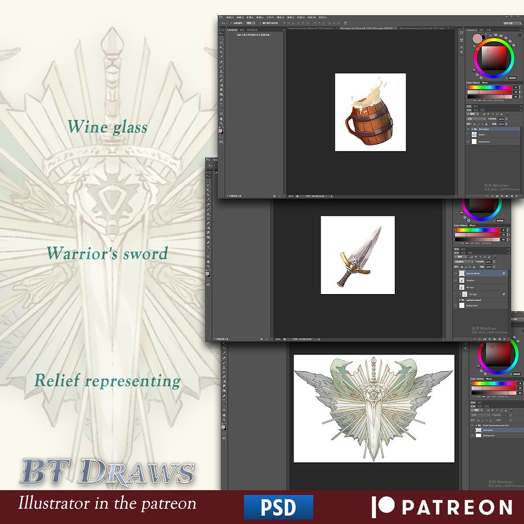Open Mixer tab in sword window

click(472, 226)
